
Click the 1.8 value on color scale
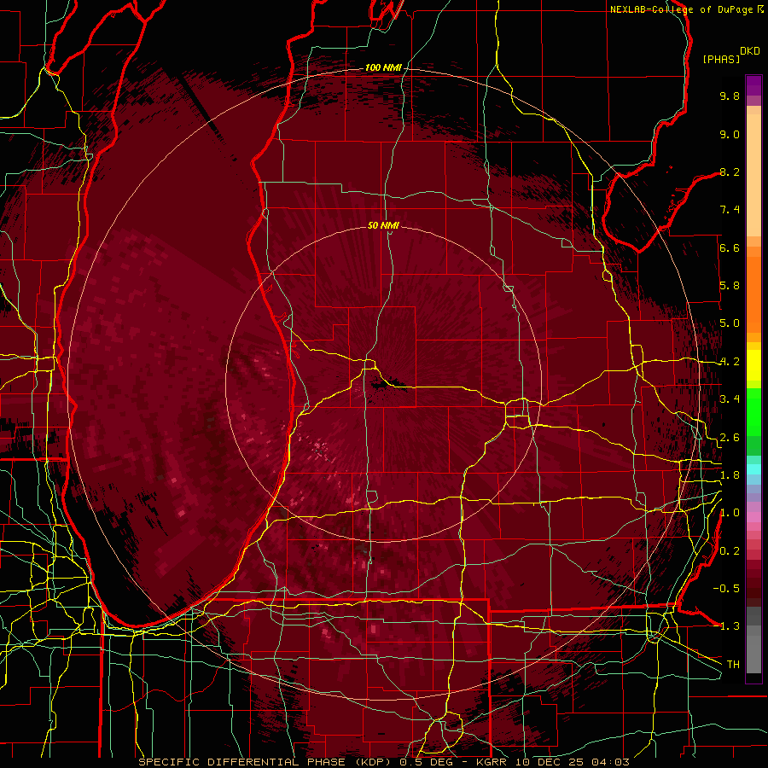730,475
